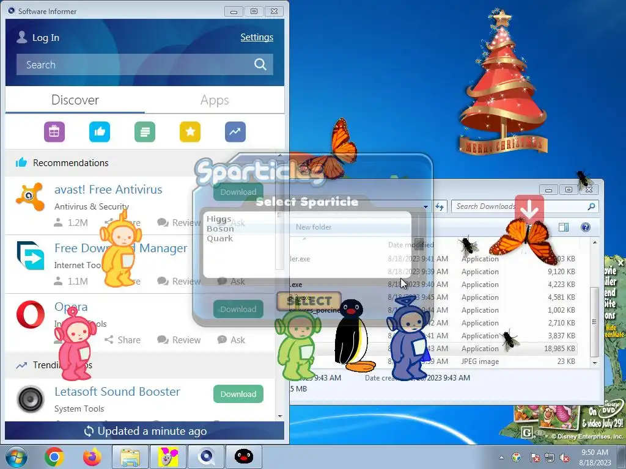
Task: Open the Settings link
Action: (257, 37)
